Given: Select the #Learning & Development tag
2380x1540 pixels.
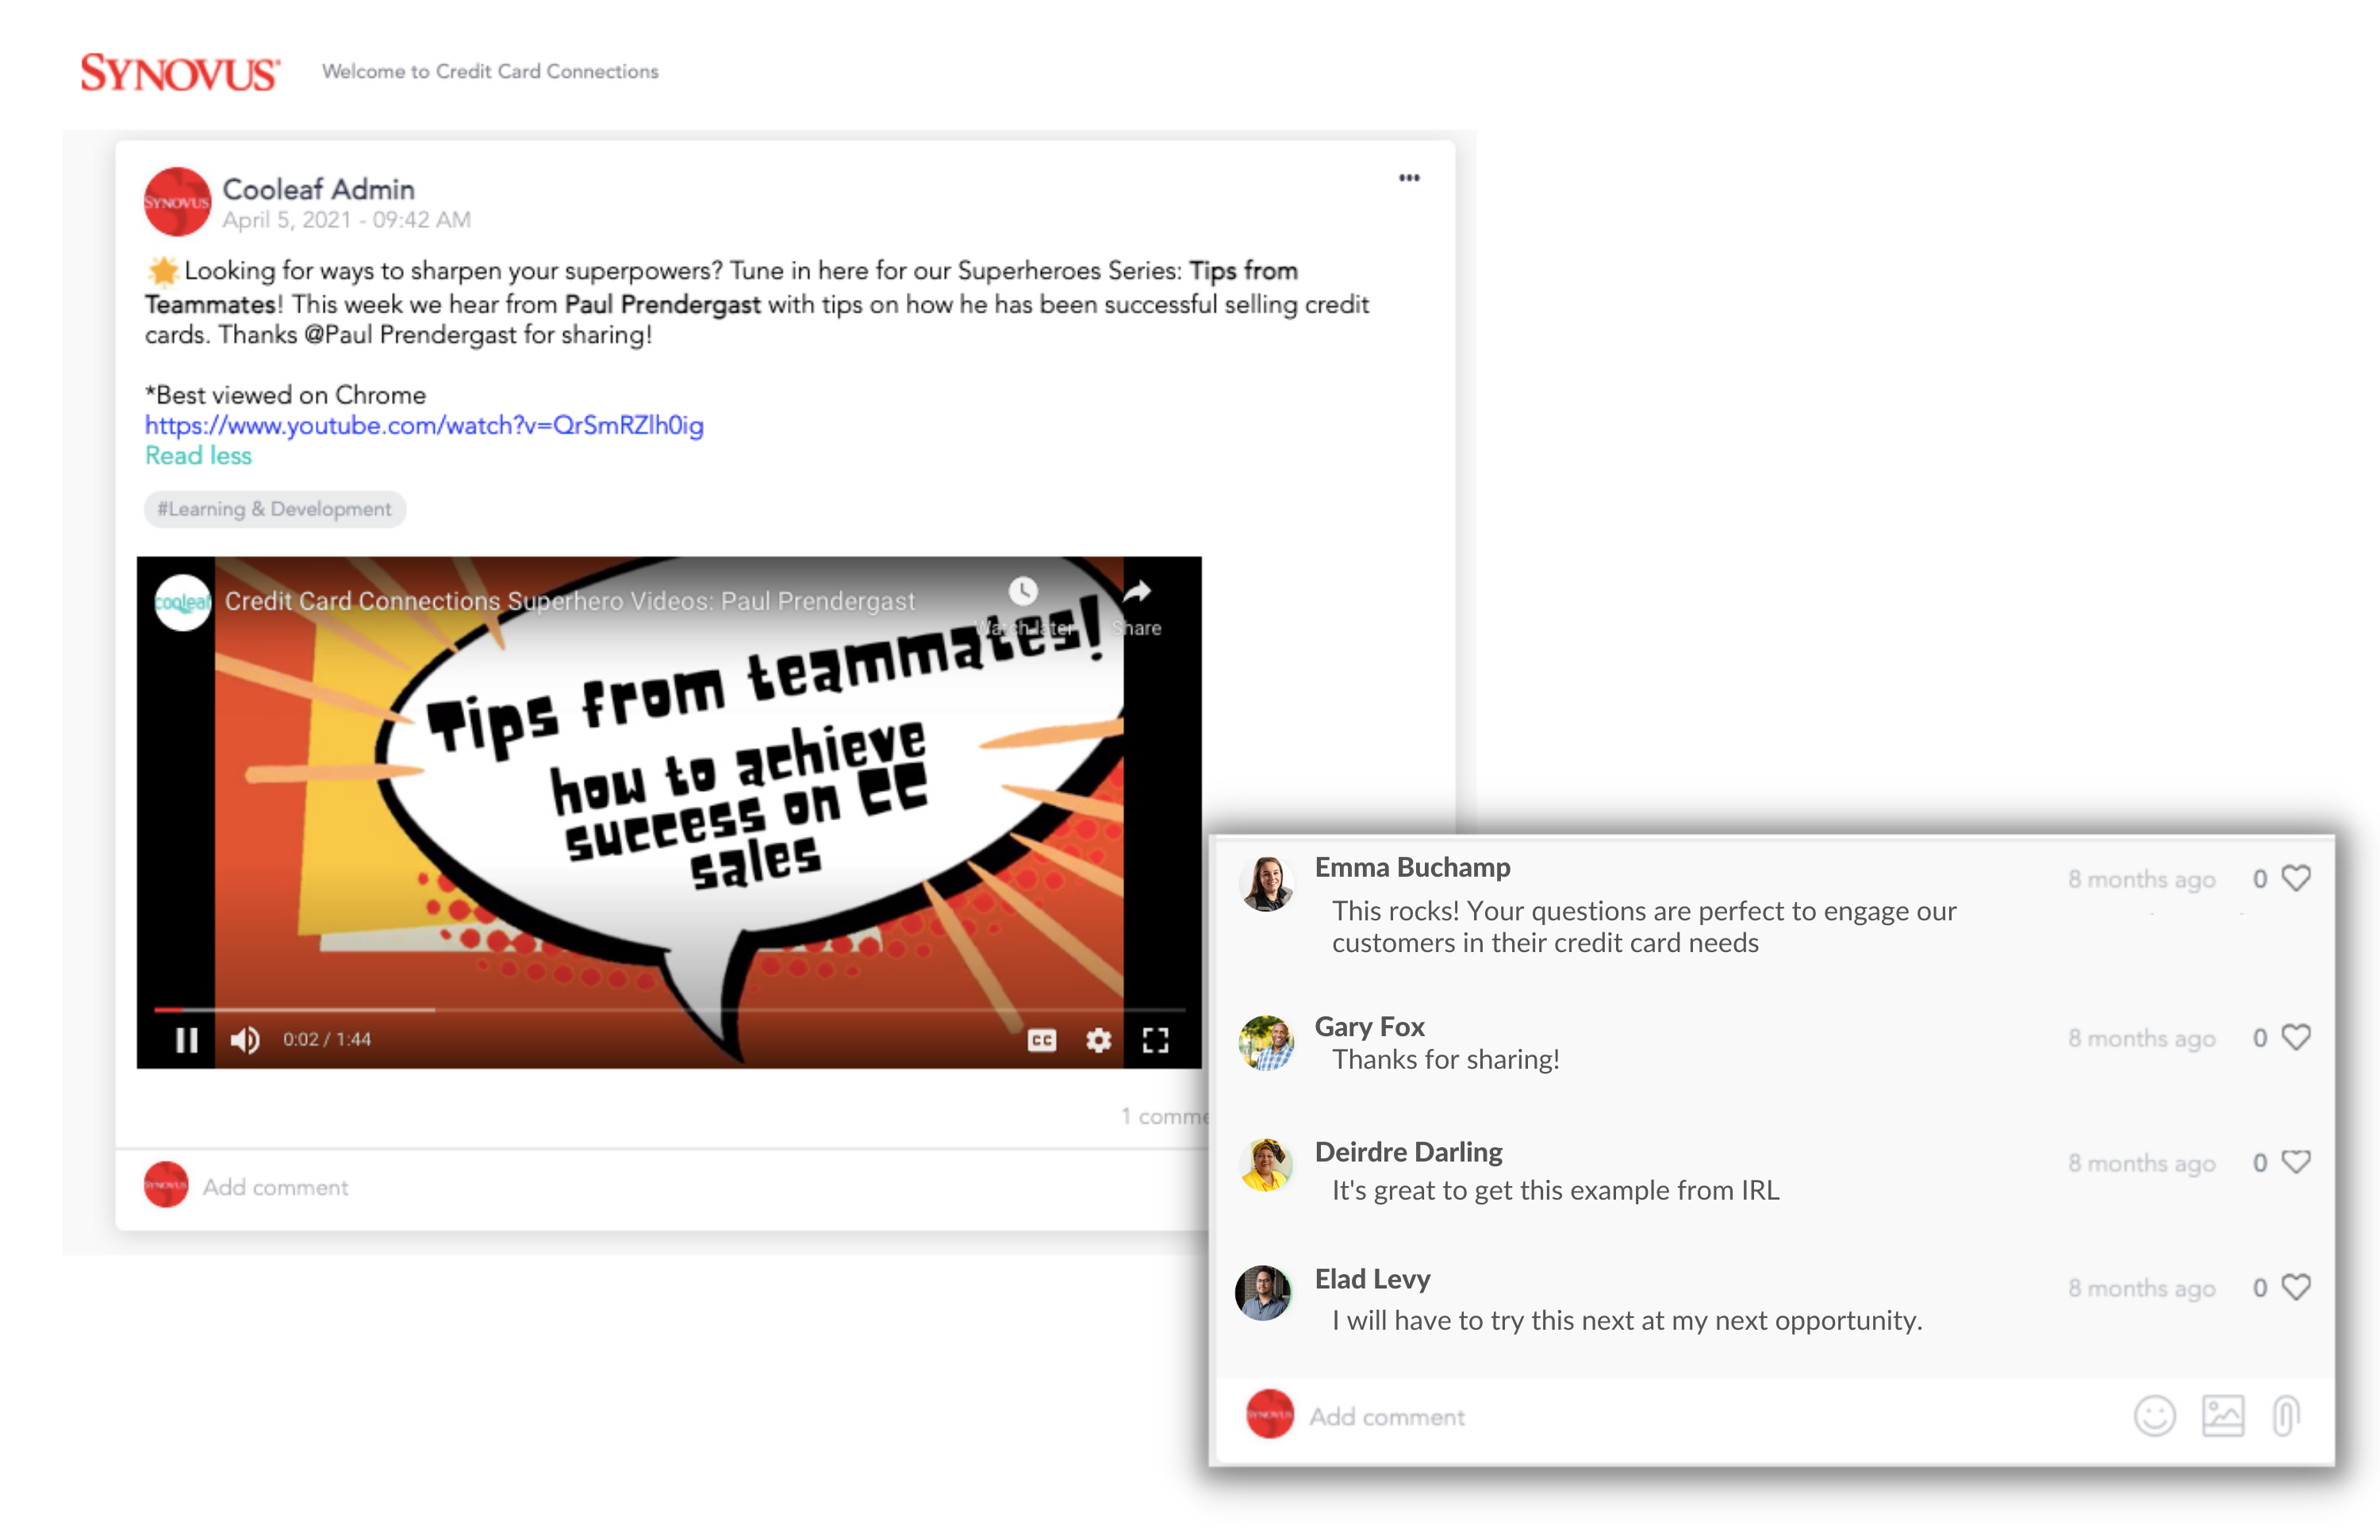Looking at the screenshot, I should (x=274, y=509).
